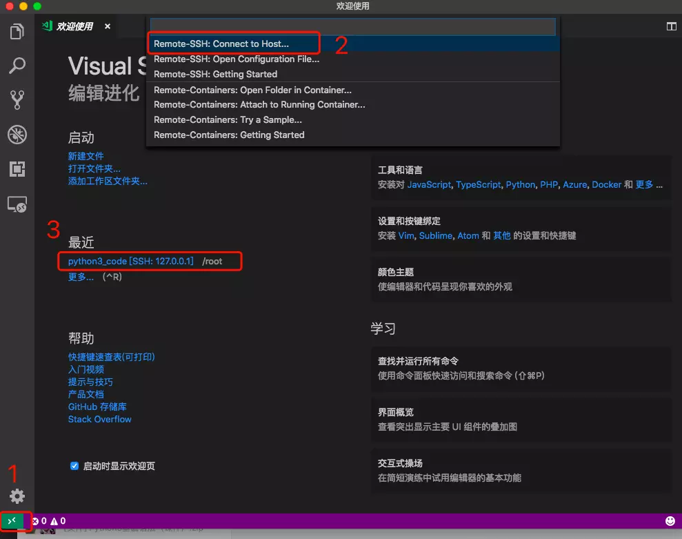Choose Remote-SSH: Open Configuration File...
The height and width of the screenshot is (539, 682).
point(353,59)
